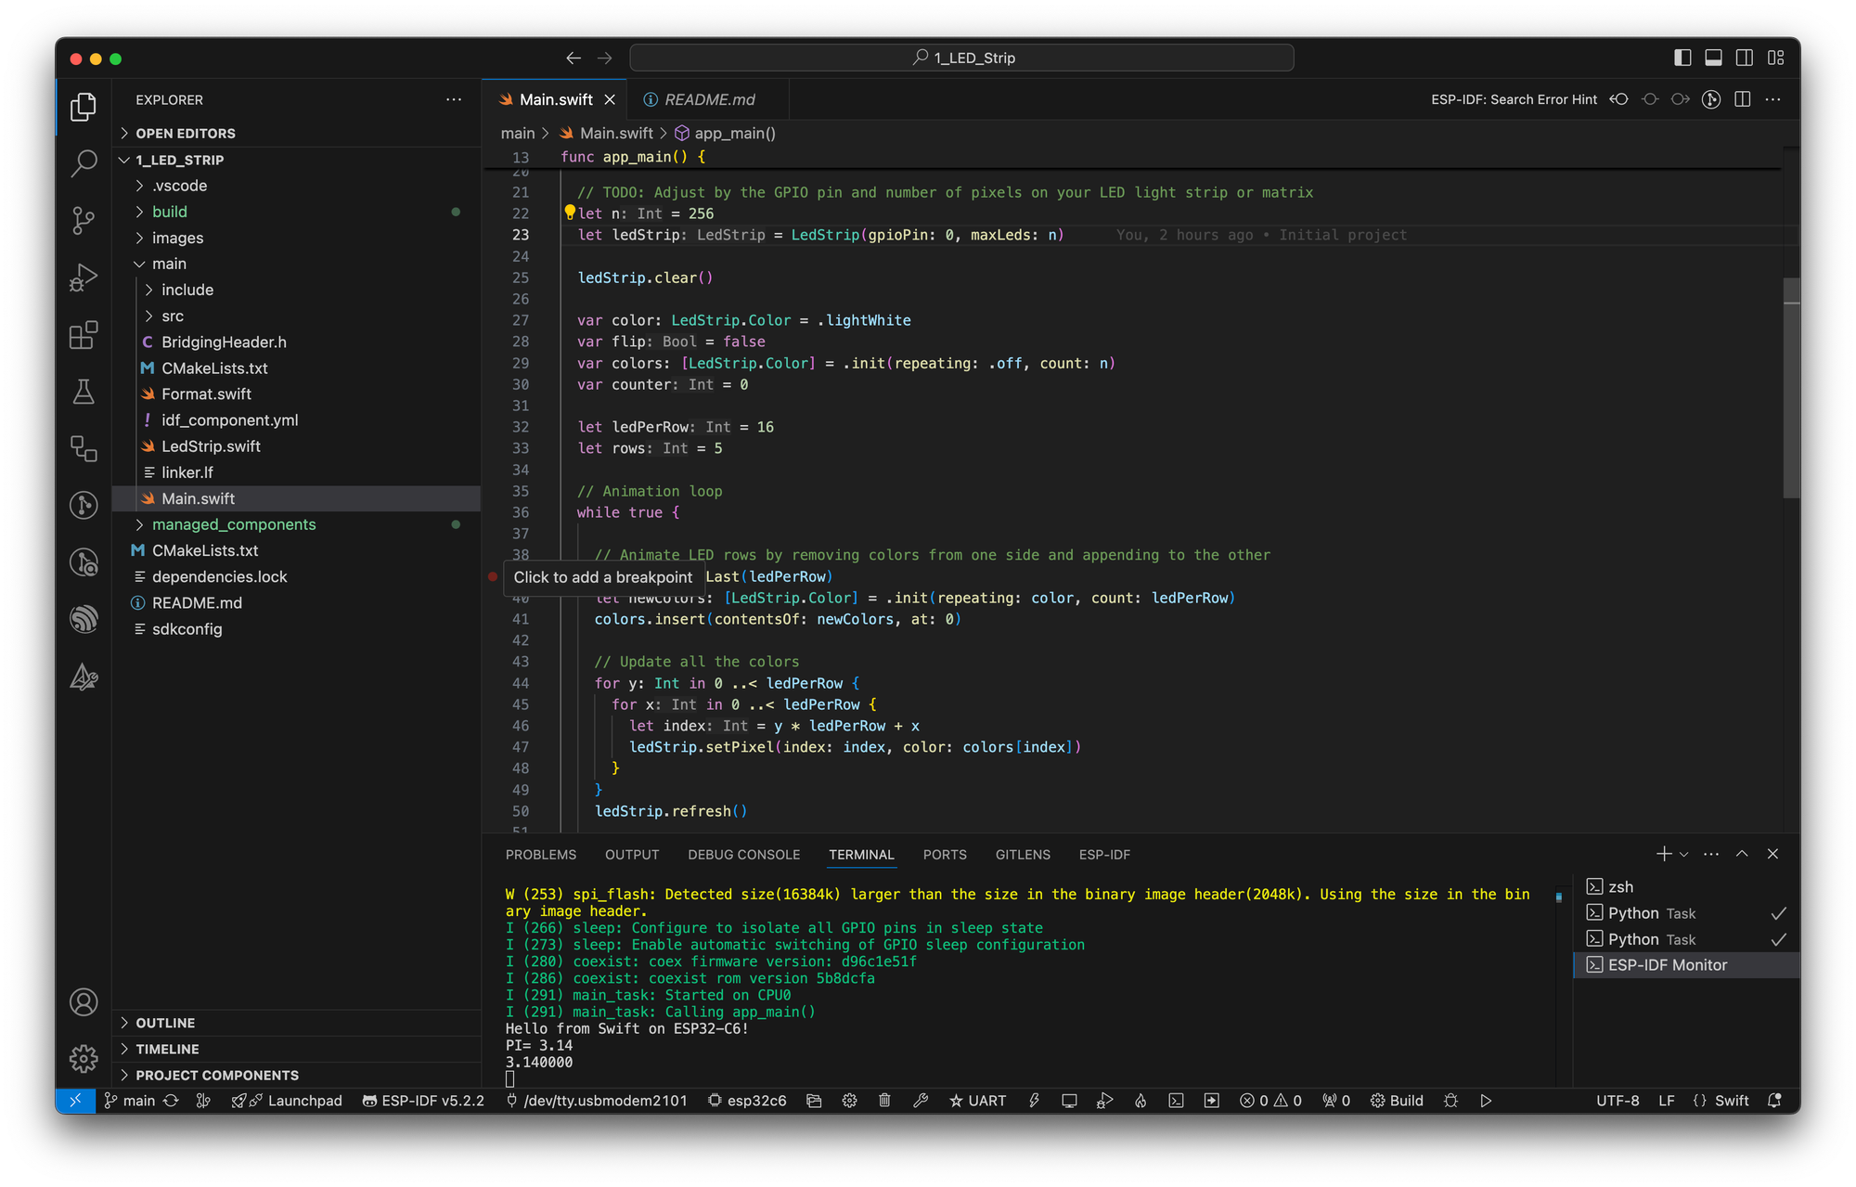Image resolution: width=1856 pixels, height=1187 pixels.
Task: Switch to the README.md editor tab
Action: tap(709, 99)
